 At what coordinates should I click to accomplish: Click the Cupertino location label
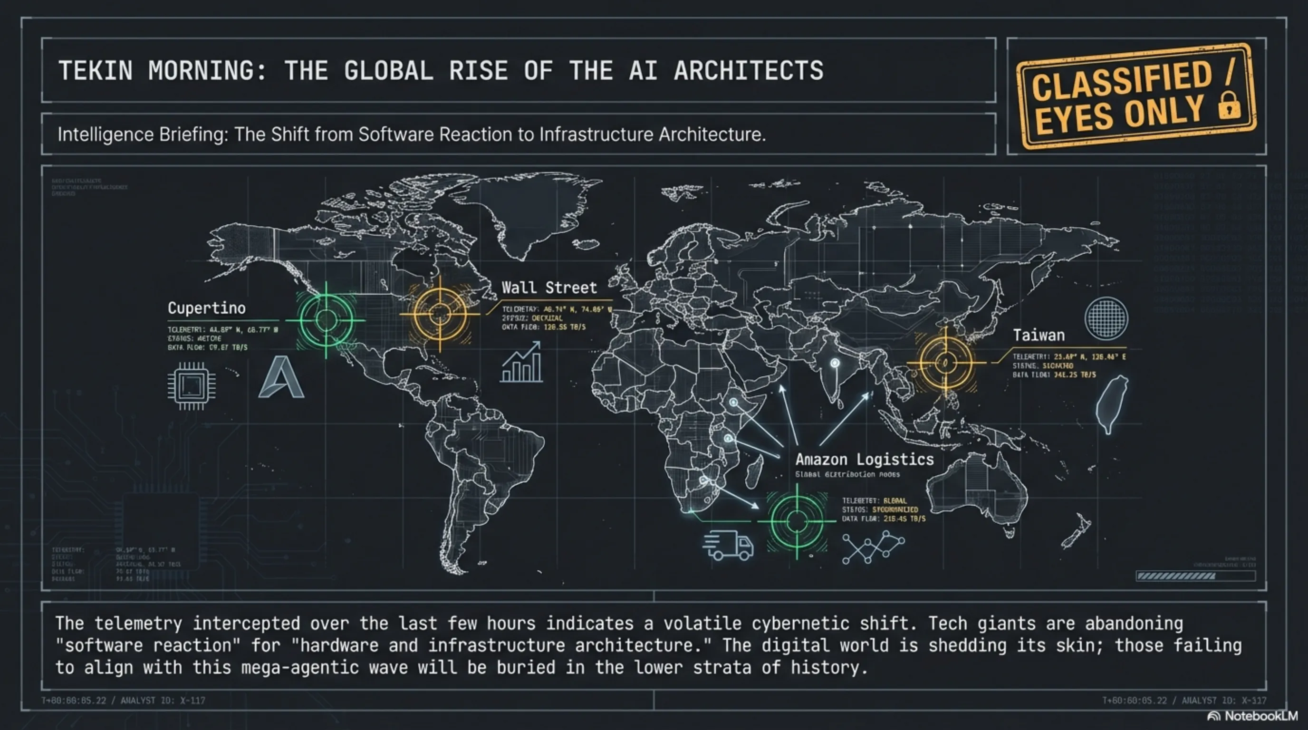click(207, 308)
